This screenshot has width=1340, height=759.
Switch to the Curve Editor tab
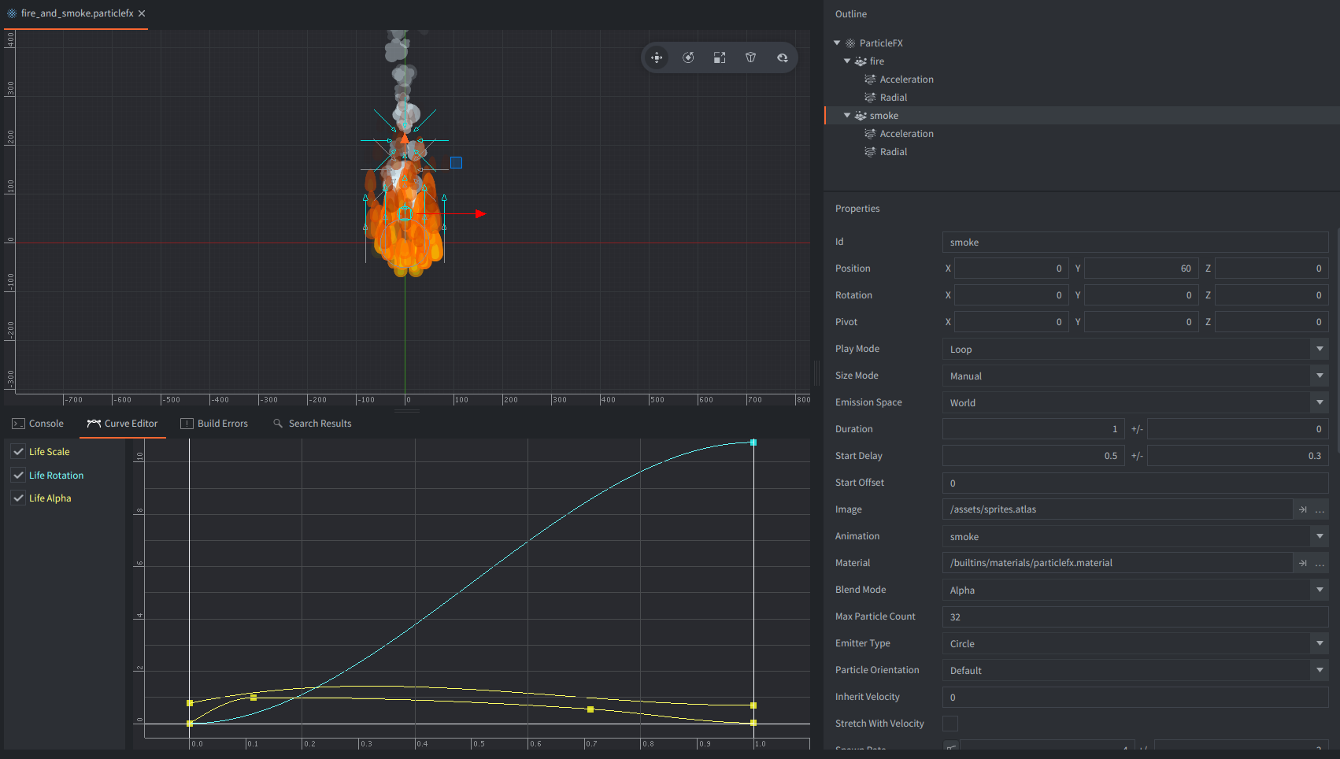click(x=122, y=424)
